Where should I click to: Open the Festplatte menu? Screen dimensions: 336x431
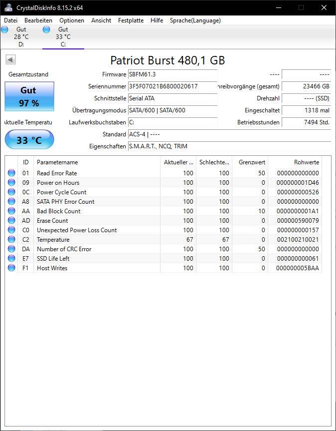click(131, 20)
